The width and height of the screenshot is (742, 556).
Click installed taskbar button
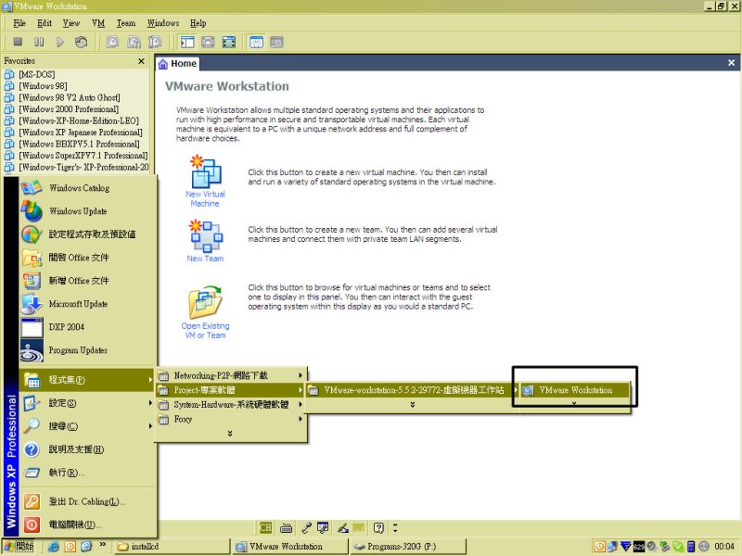(x=172, y=547)
